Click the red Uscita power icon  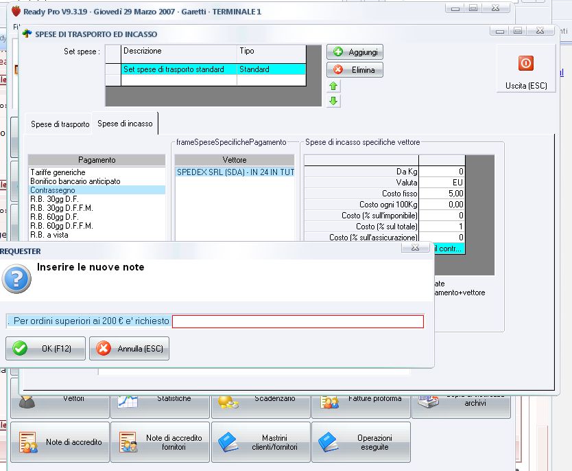tap(525, 64)
